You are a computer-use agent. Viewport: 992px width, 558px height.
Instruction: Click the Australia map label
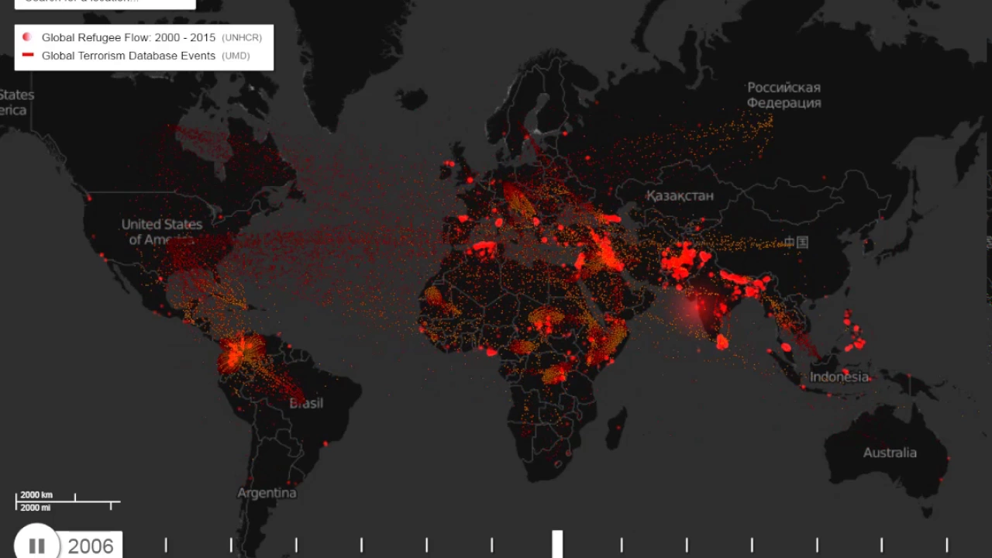pos(890,453)
